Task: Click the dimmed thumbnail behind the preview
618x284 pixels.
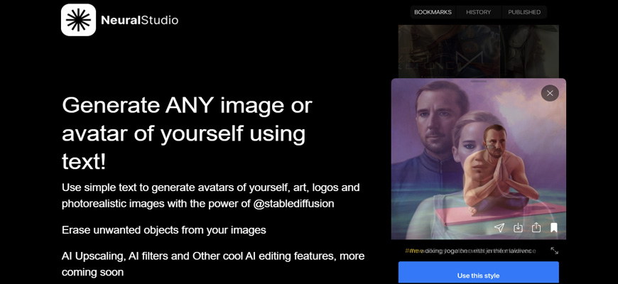Action: [x=478, y=51]
